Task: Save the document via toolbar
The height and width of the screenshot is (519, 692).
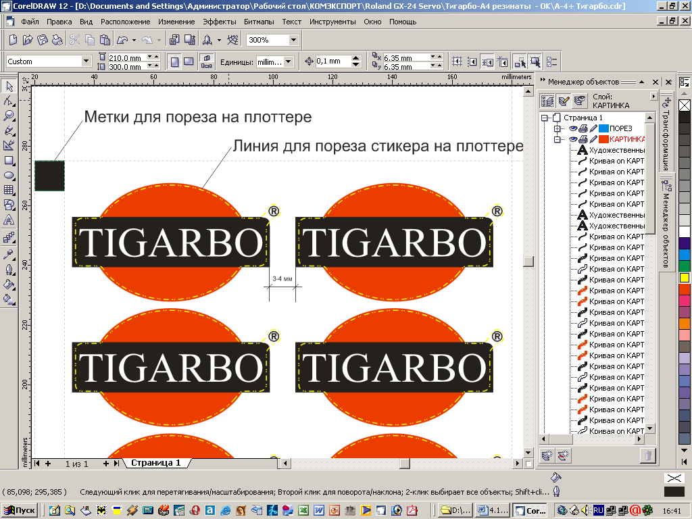Action: pyautogui.click(x=43, y=40)
